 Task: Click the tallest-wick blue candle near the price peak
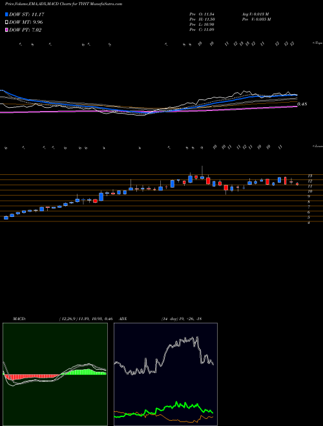click(202, 172)
